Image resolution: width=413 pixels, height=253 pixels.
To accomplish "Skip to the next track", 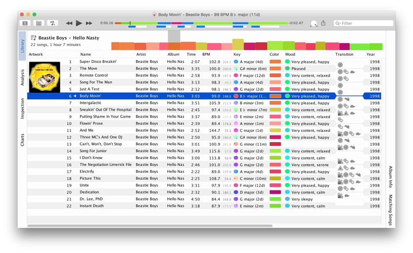I will pyautogui.click(x=89, y=23).
